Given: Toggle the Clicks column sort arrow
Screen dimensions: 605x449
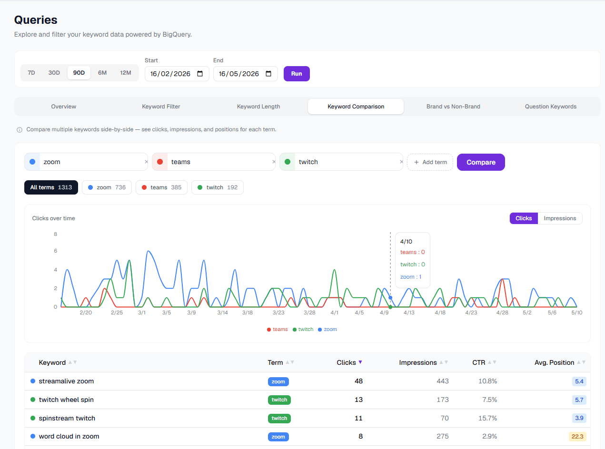Looking at the screenshot, I should coord(360,362).
